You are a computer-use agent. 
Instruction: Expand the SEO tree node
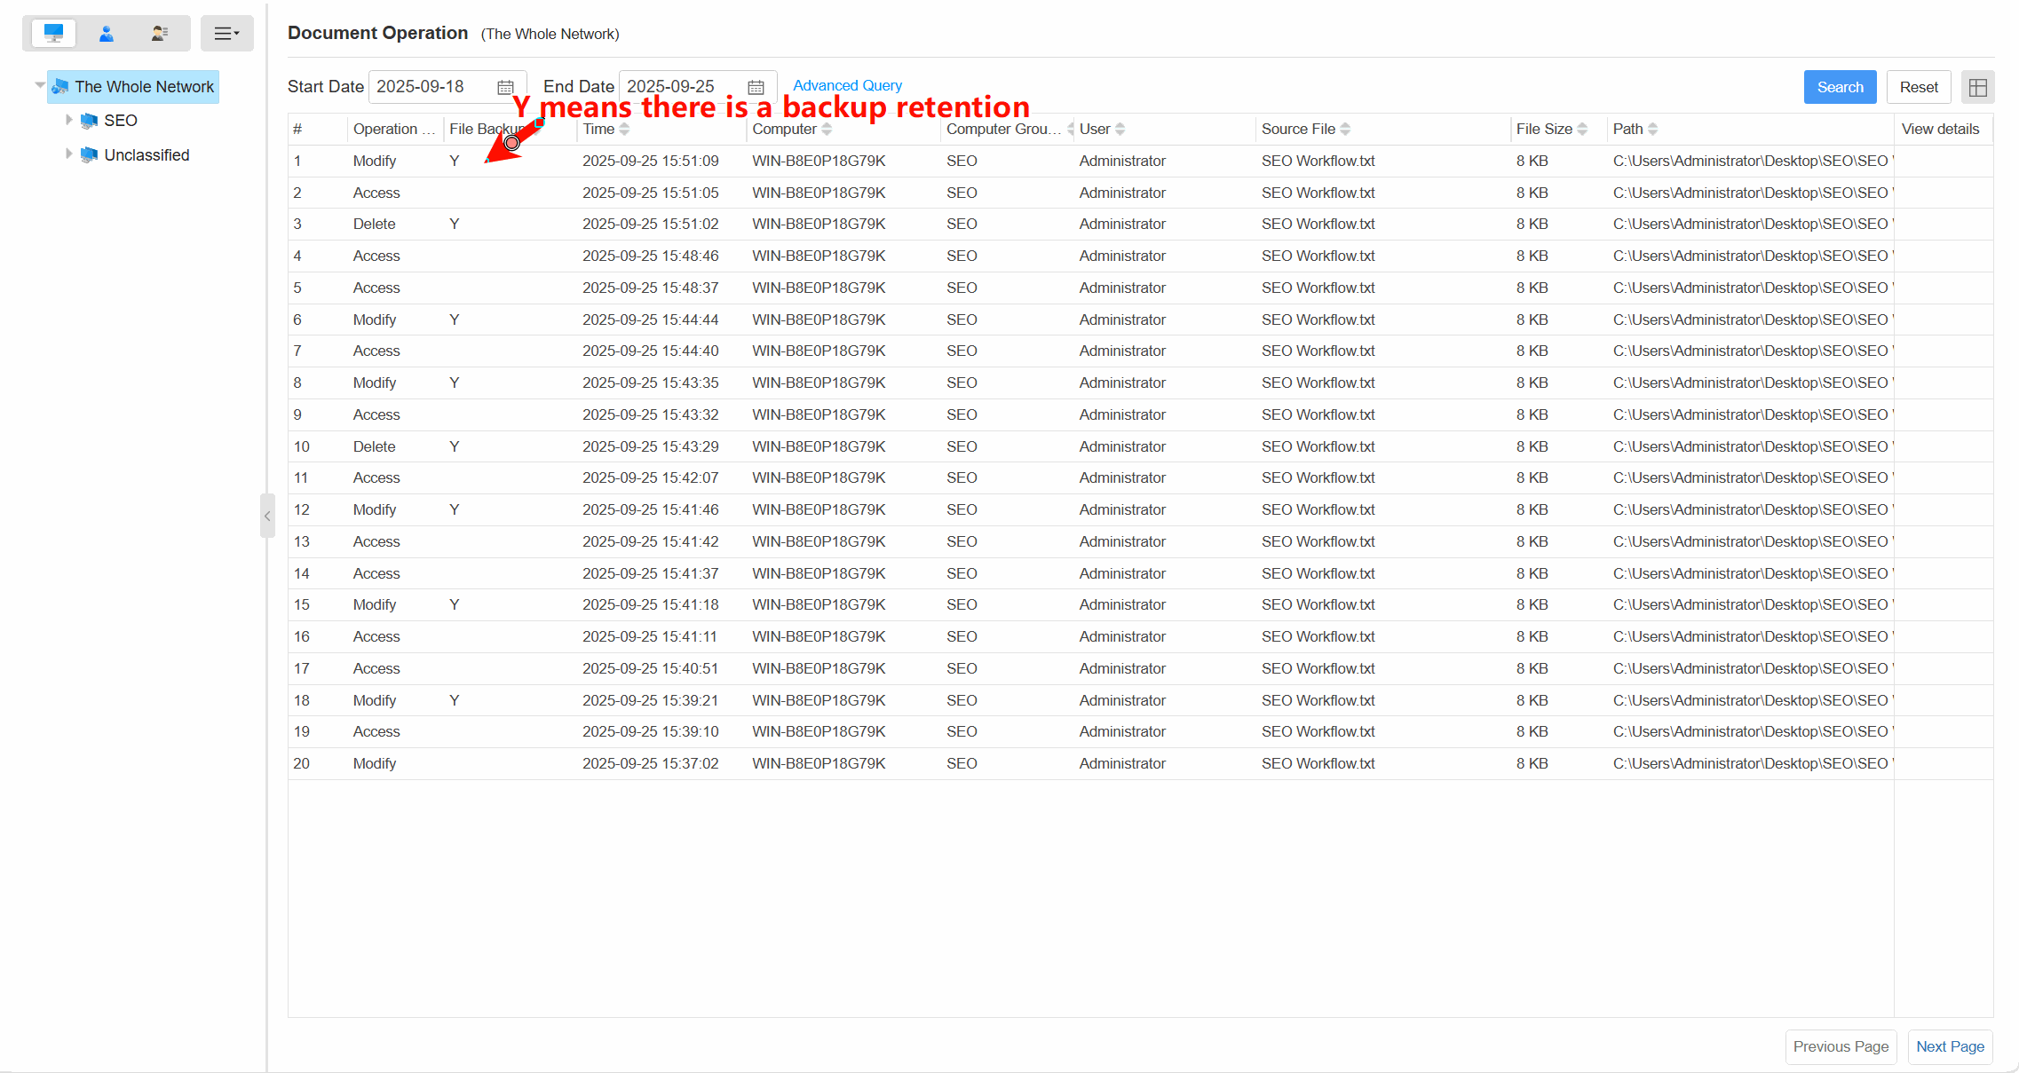click(68, 120)
